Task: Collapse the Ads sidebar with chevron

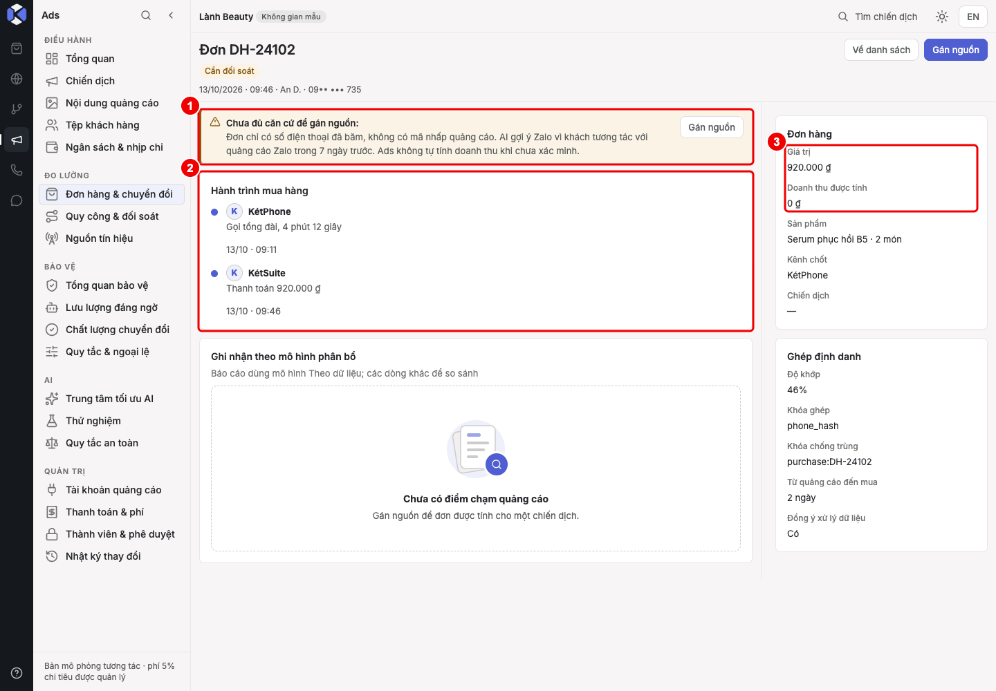Action: click(171, 15)
